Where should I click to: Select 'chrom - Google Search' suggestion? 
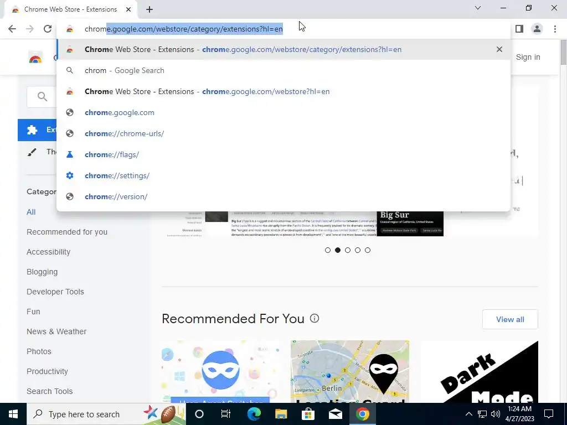pyautogui.click(x=283, y=70)
